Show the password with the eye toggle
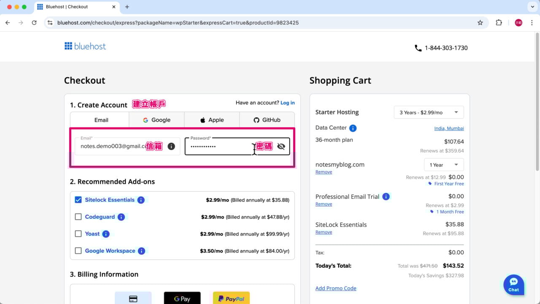The image size is (540, 304). click(x=281, y=146)
